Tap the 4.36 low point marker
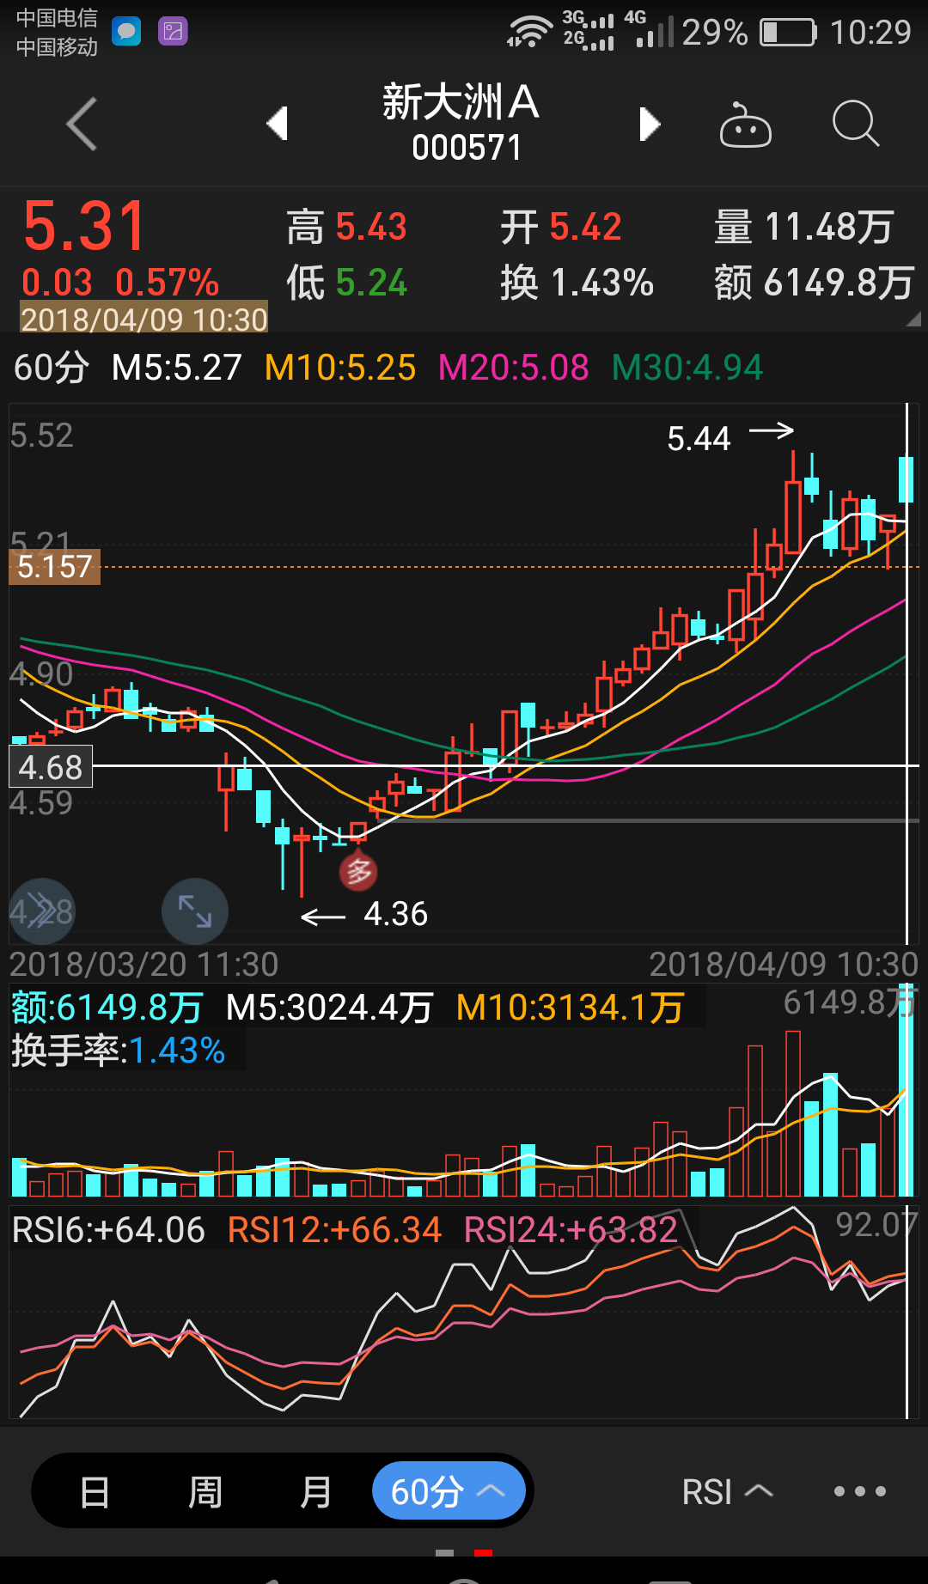Screen dimensions: 928x1584 (364, 914)
